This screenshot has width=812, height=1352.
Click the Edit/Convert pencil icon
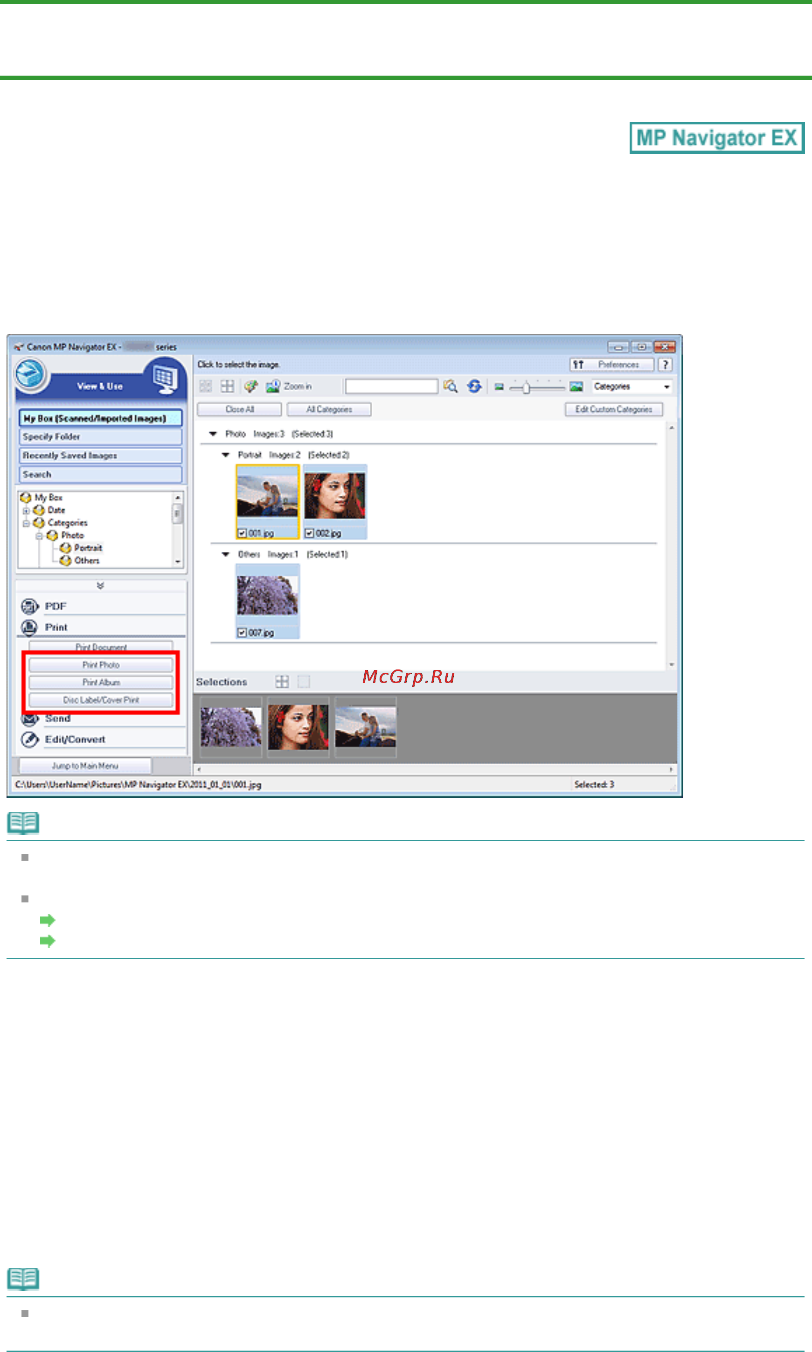tap(29, 739)
